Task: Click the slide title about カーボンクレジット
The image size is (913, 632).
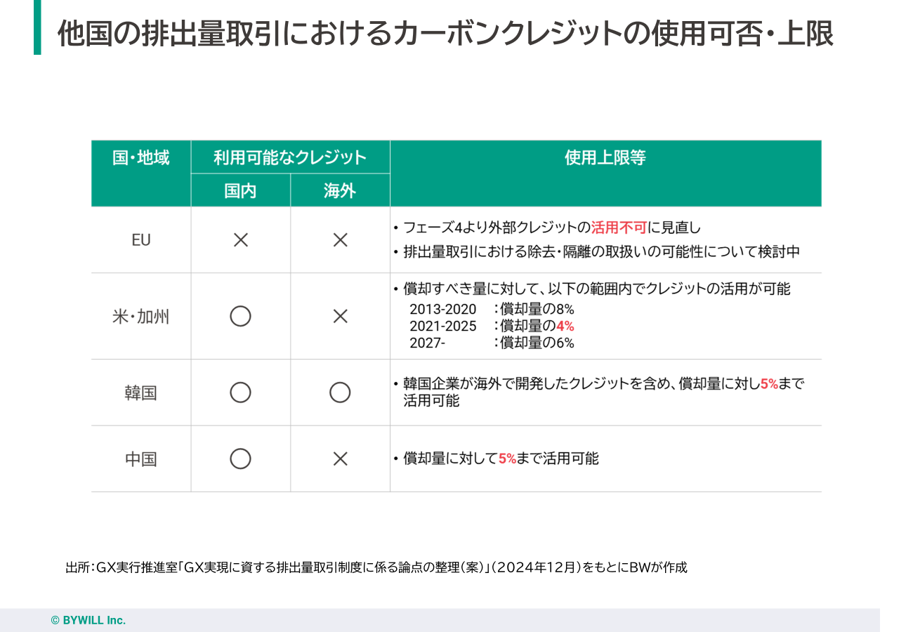Action: [445, 33]
